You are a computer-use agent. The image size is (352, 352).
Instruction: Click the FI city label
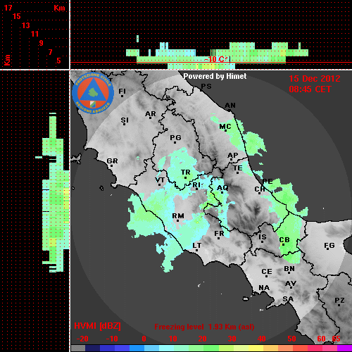pyautogui.click(x=122, y=91)
